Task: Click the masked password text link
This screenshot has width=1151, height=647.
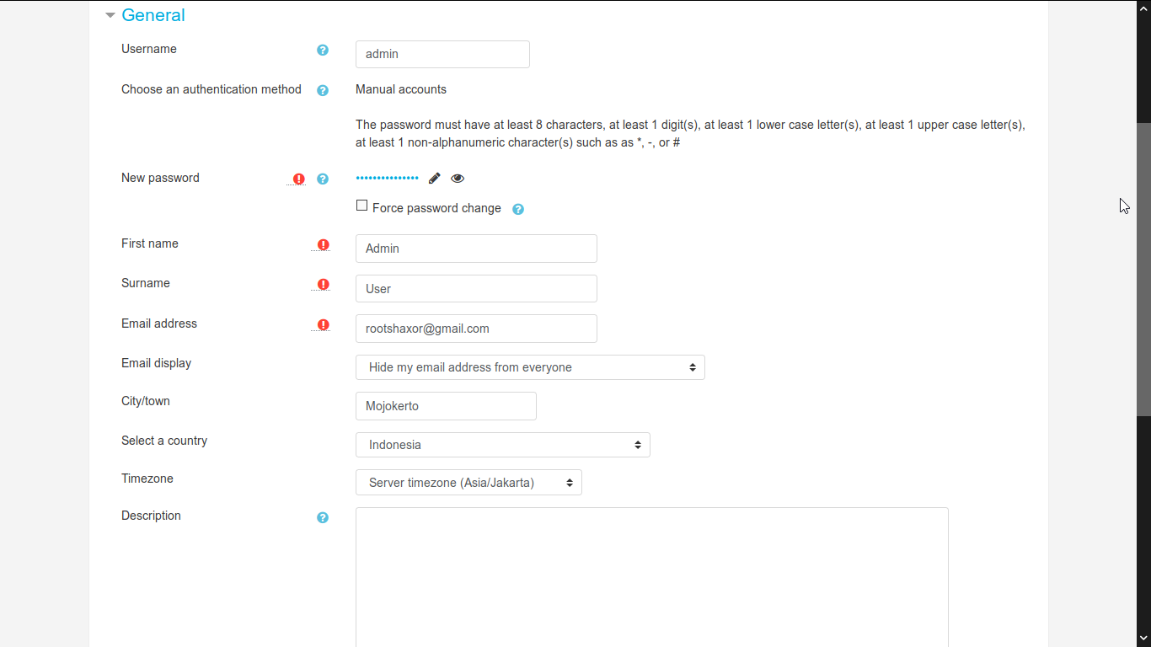Action: click(x=387, y=179)
